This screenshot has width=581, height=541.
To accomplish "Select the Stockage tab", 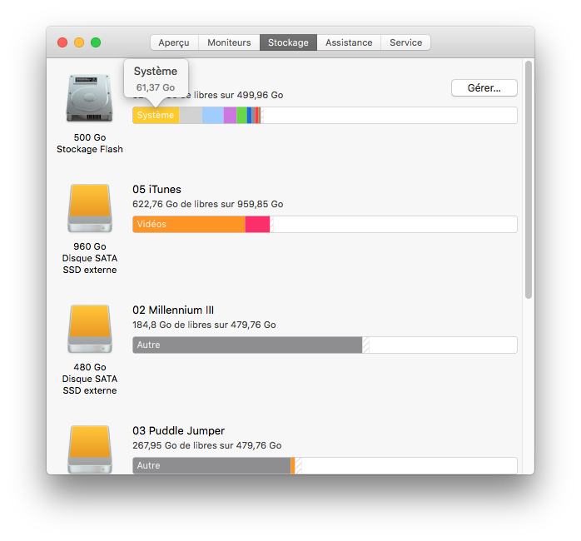I will pyautogui.click(x=288, y=42).
